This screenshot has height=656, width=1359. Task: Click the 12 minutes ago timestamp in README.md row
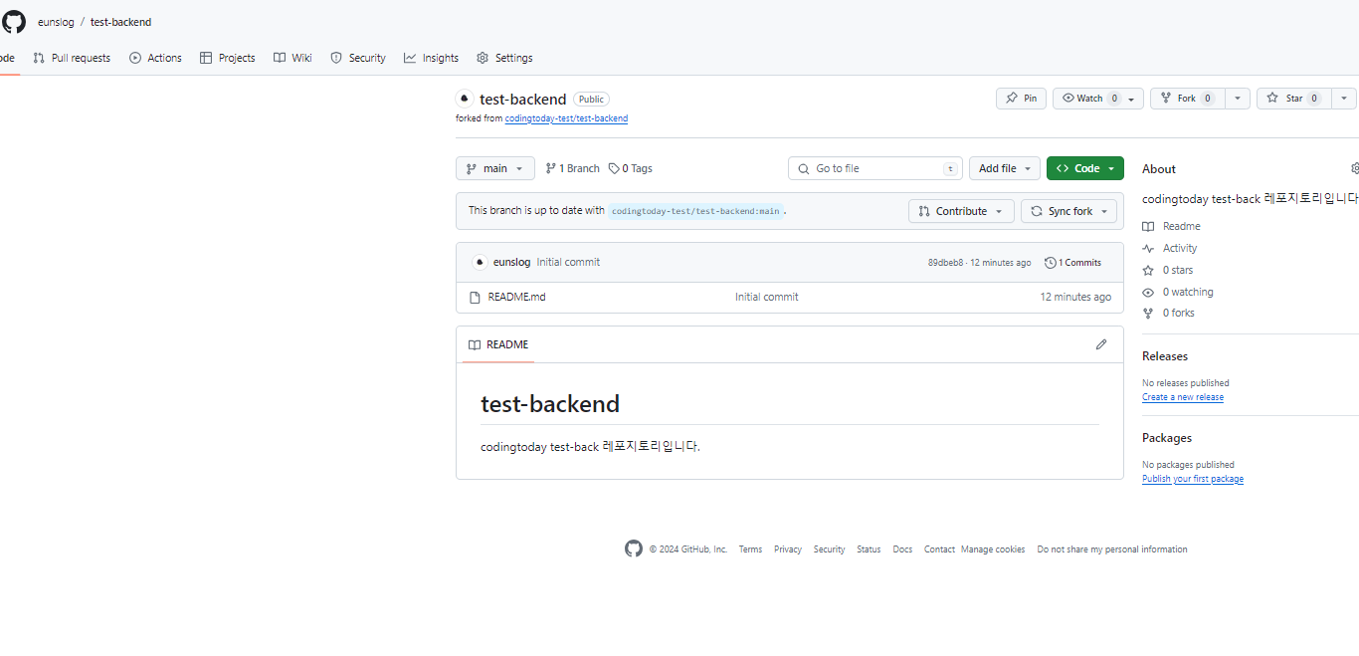[1075, 297]
